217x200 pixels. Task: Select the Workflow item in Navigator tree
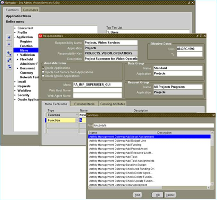tap(24, 91)
